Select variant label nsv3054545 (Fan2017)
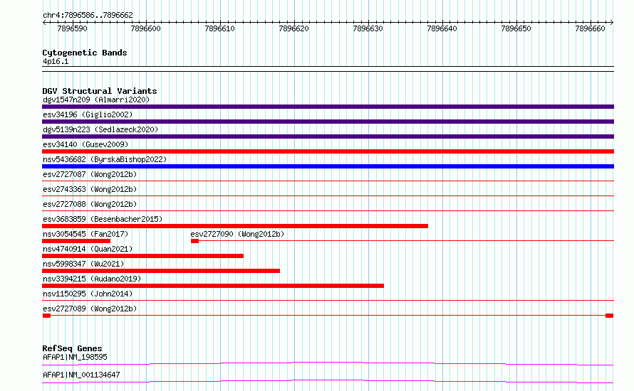This screenshot has height=391, width=634. 85,234
